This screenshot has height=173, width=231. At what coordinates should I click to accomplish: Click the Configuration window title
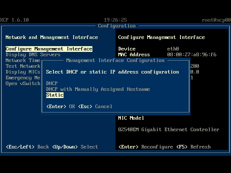[x=117, y=26]
